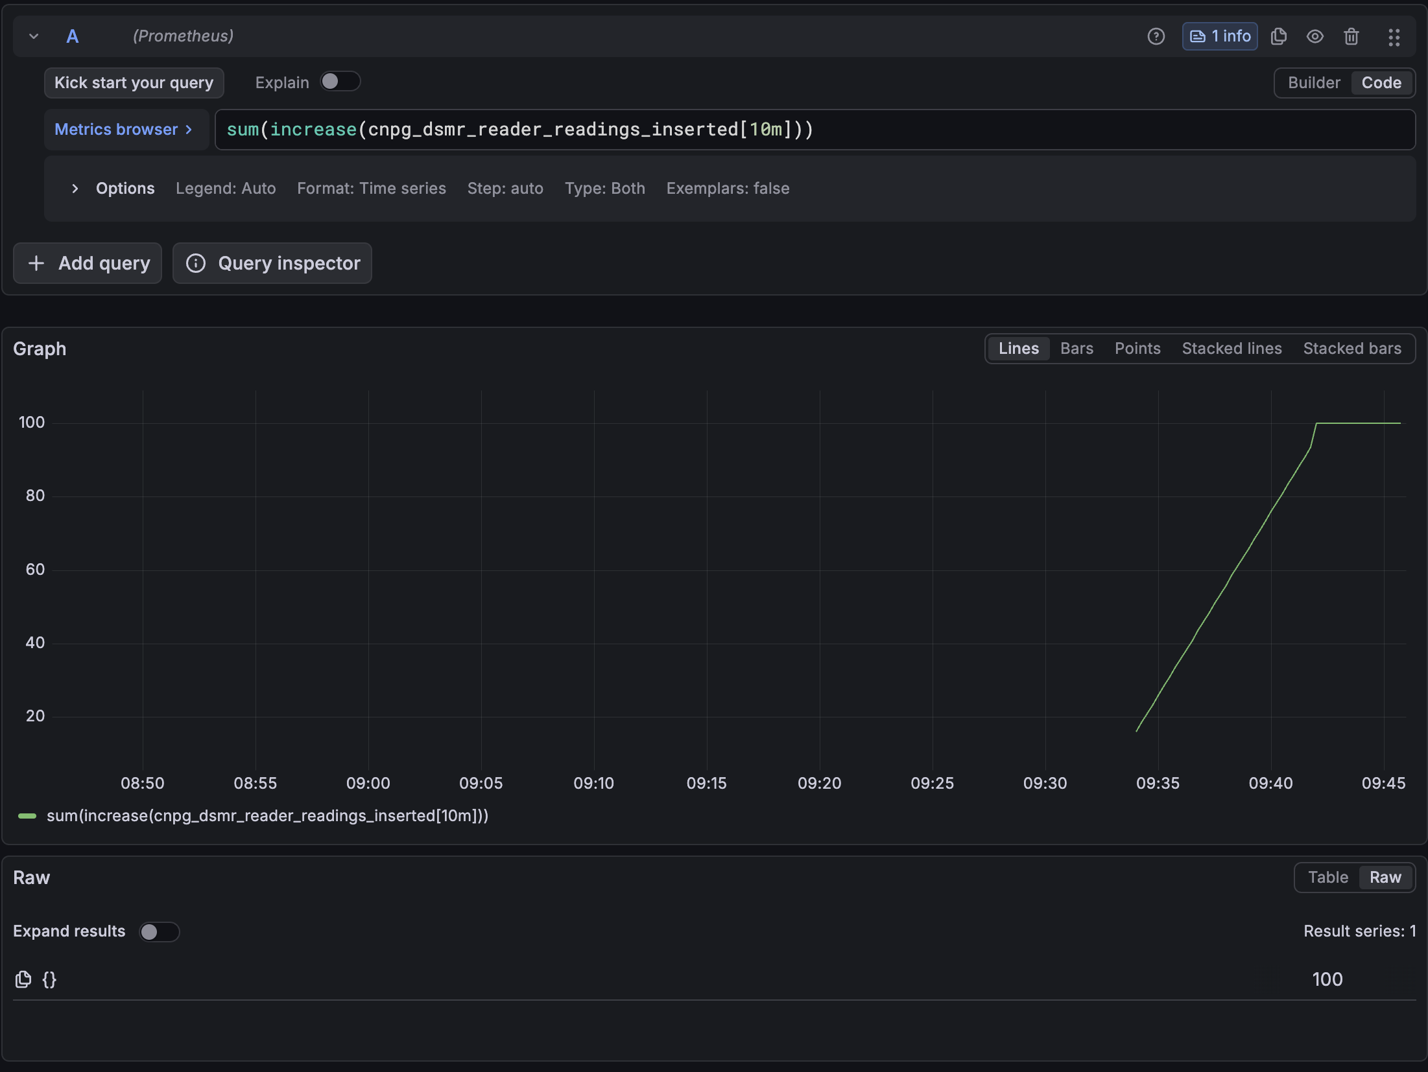This screenshot has width=1428, height=1072.
Task: Collapse query A with the chevron
Action: tap(34, 36)
